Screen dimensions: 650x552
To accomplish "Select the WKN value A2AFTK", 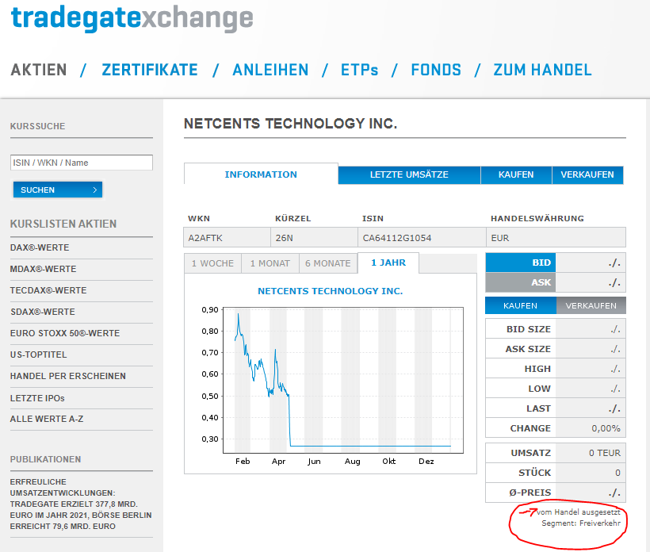I will click(x=205, y=238).
